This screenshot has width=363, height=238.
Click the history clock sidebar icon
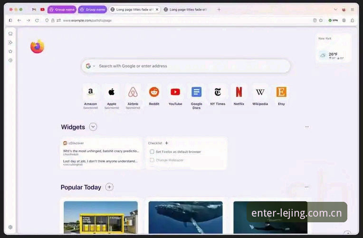(10, 60)
